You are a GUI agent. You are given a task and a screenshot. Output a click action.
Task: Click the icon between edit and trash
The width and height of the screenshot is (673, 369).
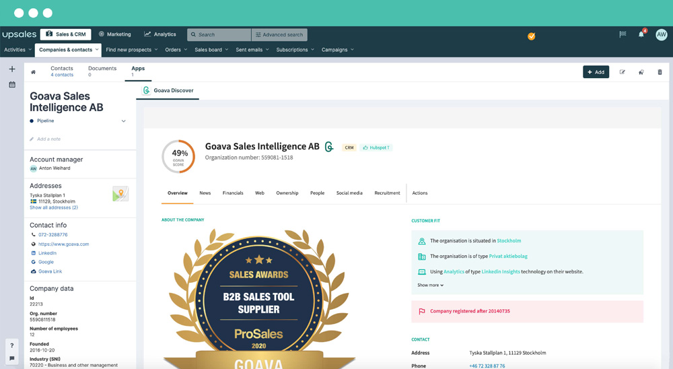click(x=641, y=72)
